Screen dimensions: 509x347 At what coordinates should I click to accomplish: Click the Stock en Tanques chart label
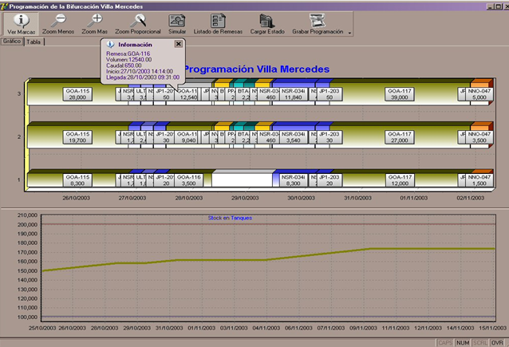230,218
